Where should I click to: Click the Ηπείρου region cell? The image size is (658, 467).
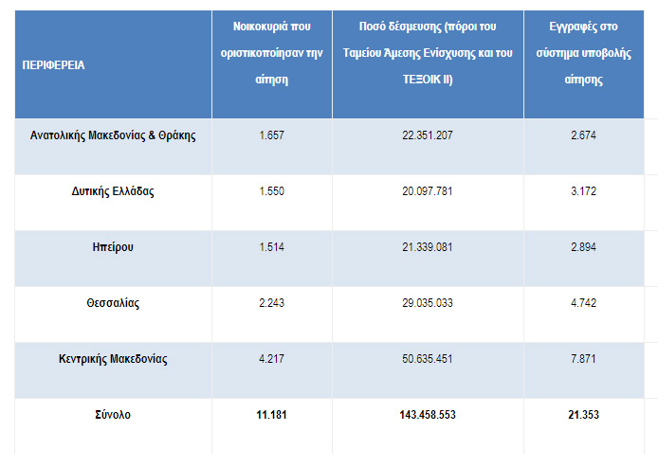(113, 247)
